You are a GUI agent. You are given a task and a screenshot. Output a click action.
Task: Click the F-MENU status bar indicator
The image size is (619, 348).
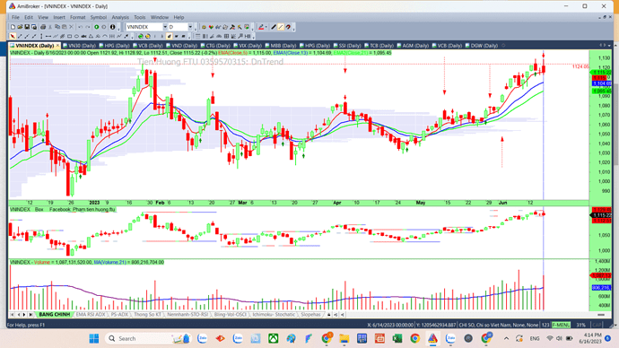coord(561,325)
